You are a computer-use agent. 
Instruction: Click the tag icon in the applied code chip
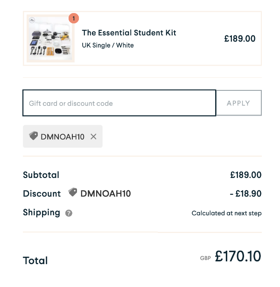click(34, 136)
